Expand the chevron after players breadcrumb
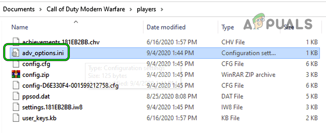This screenshot has width=326, height=133. coord(162,9)
